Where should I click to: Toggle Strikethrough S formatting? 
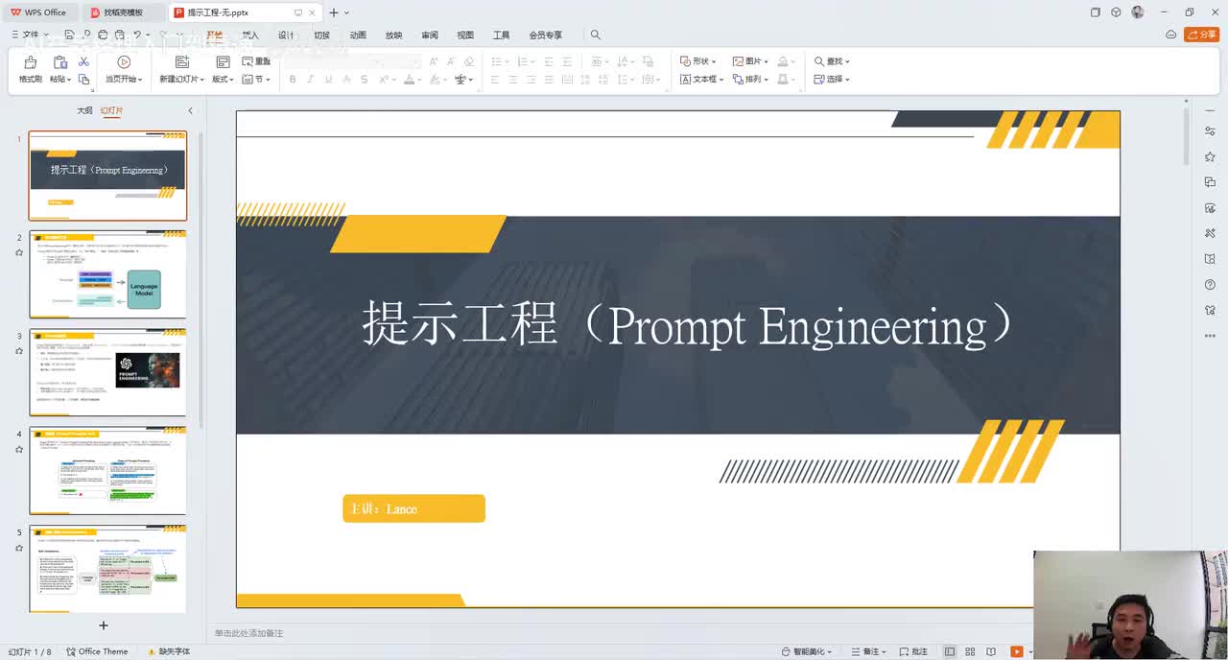pyautogui.click(x=364, y=80)
